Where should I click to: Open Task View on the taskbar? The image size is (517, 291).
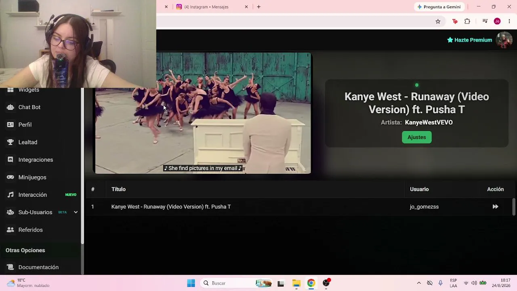(x=281, y=283)
